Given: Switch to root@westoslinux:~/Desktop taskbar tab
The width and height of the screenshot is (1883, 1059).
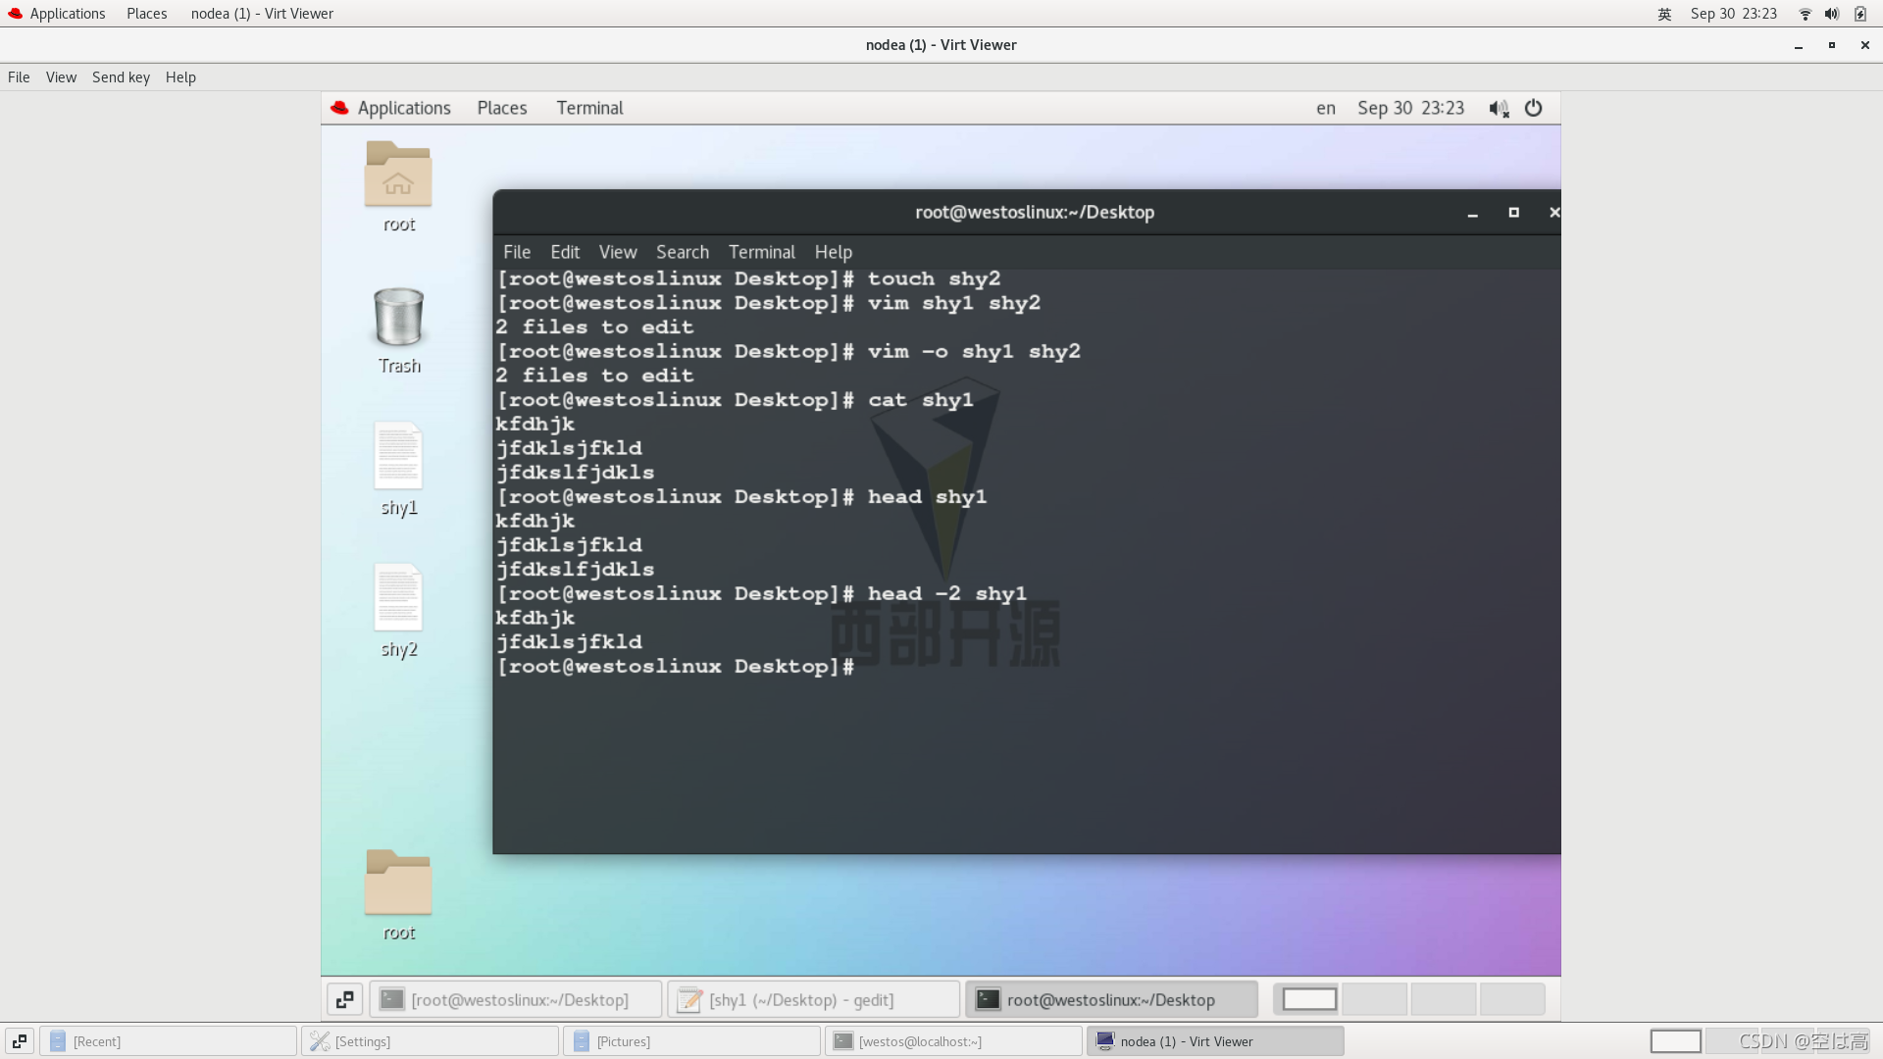Looking at the screenshot, I should click(1109, 998).
